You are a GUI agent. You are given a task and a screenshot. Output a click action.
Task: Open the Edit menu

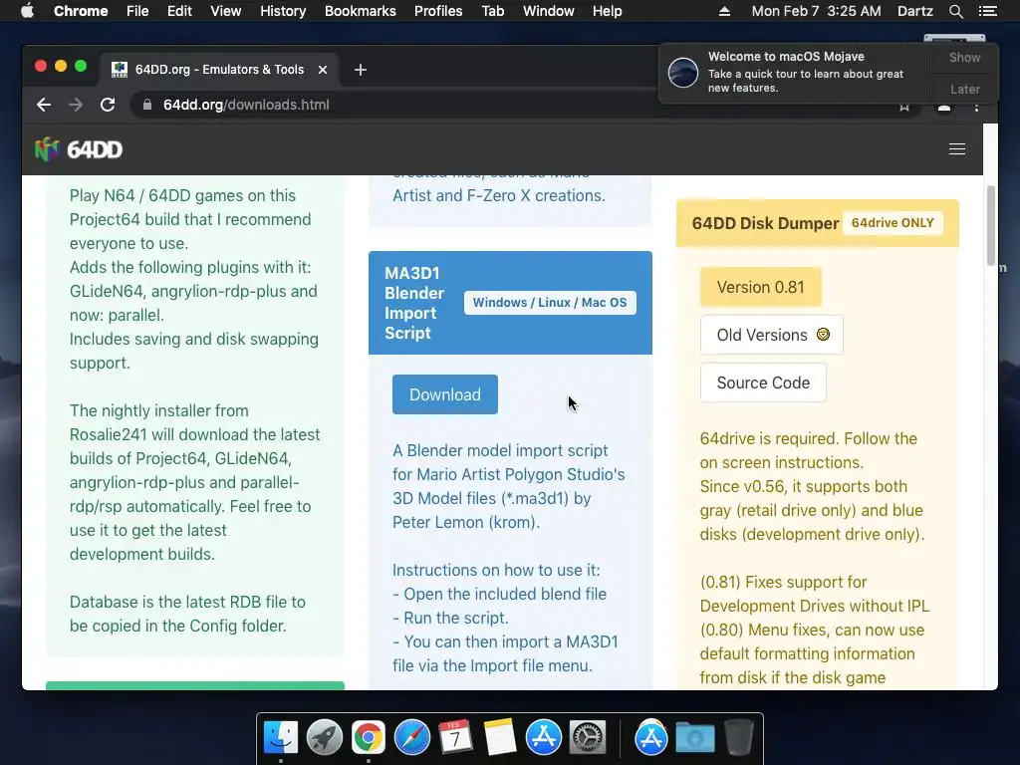(x=179, y=11)
